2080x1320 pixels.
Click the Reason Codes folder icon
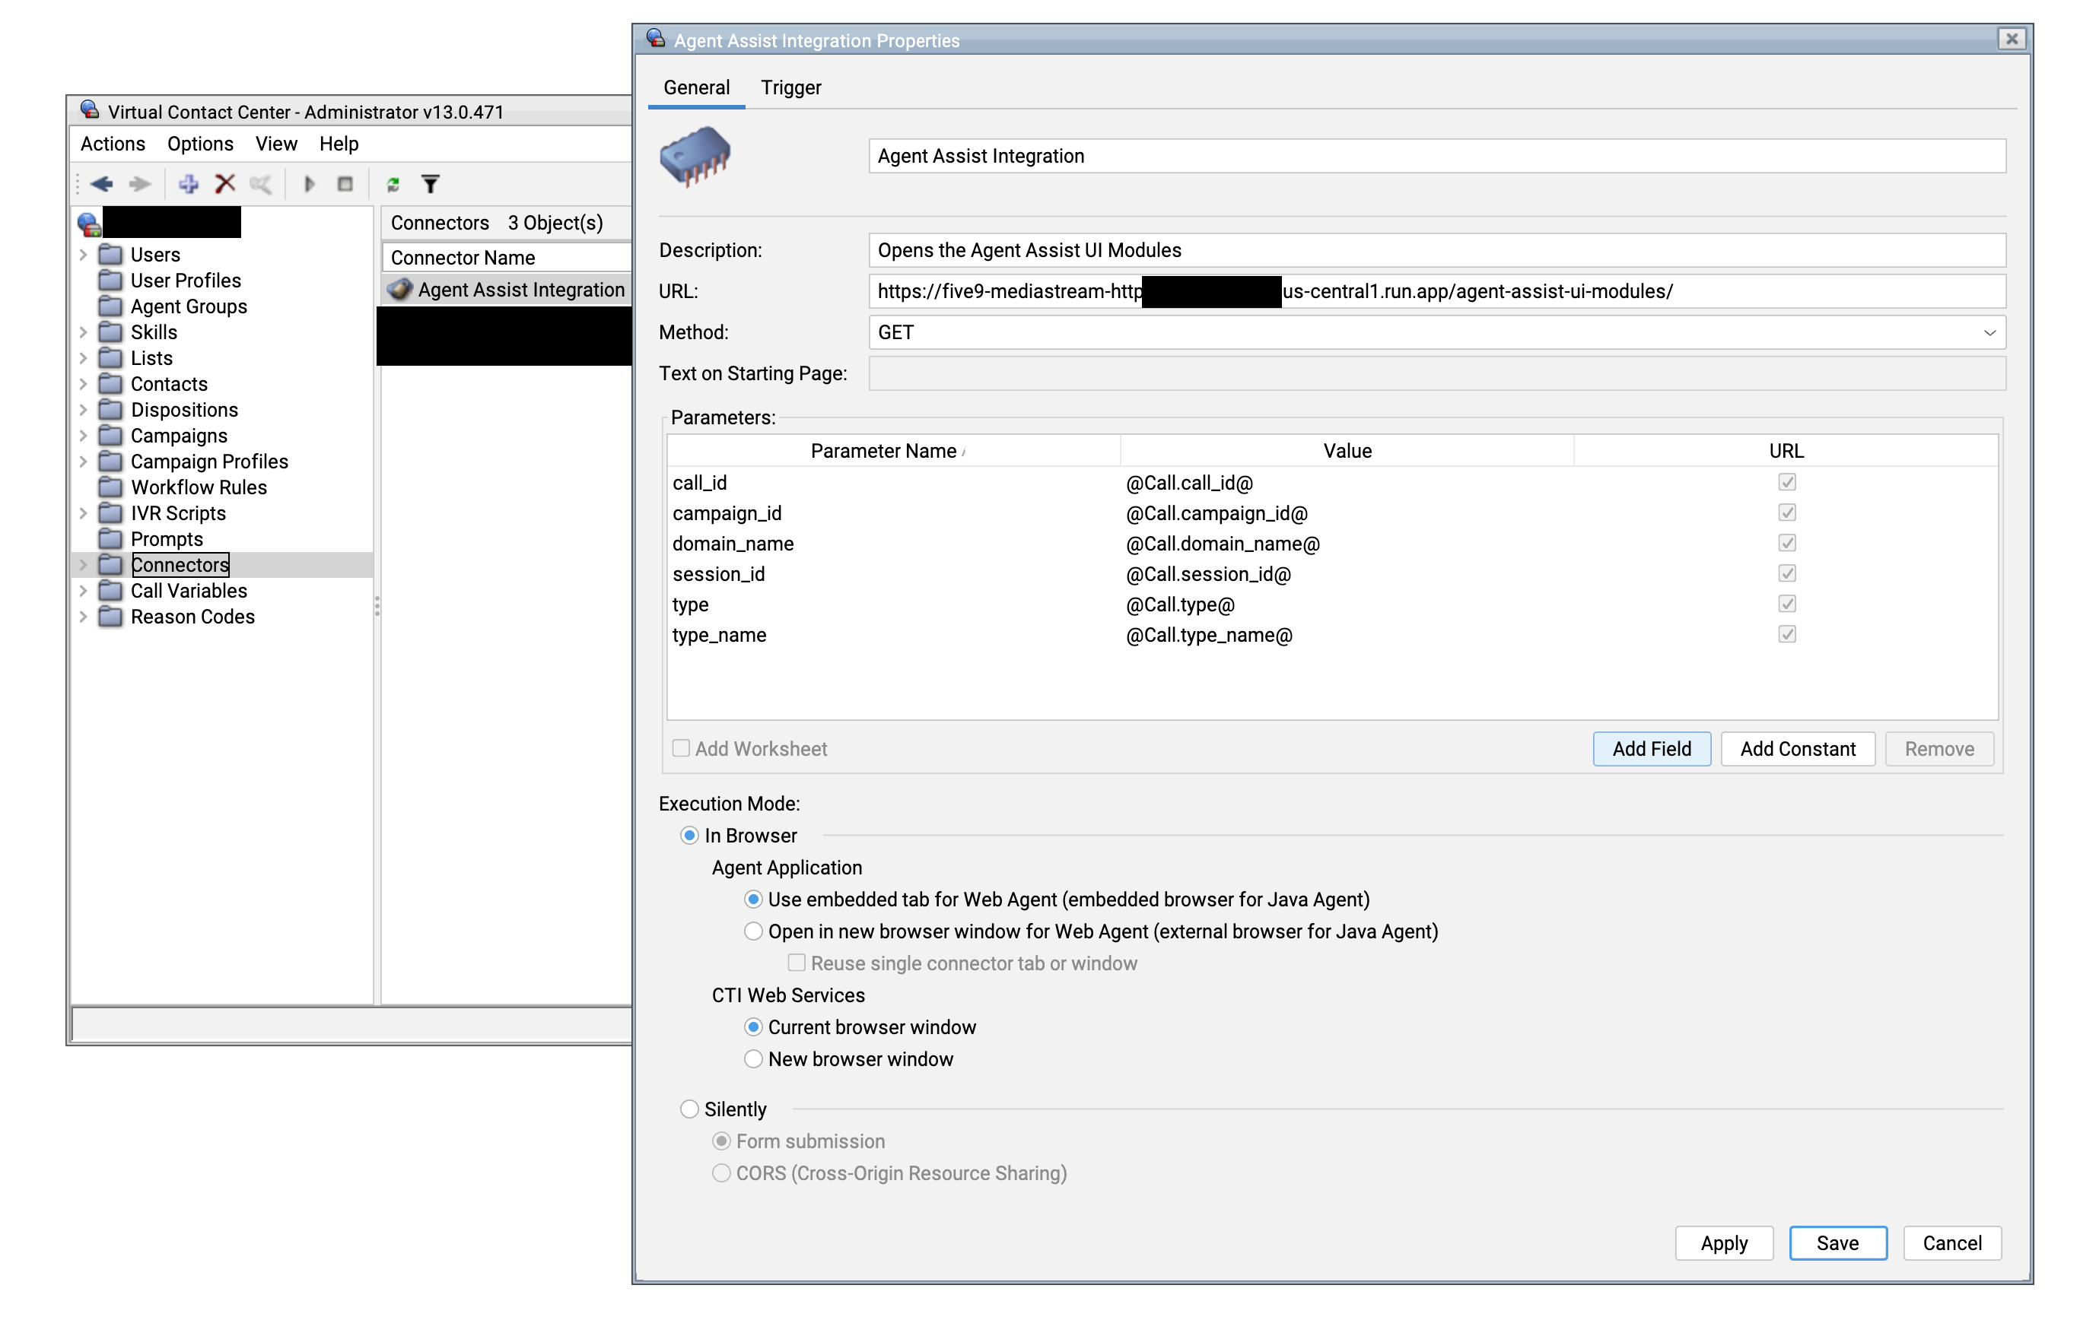point(110,617)
